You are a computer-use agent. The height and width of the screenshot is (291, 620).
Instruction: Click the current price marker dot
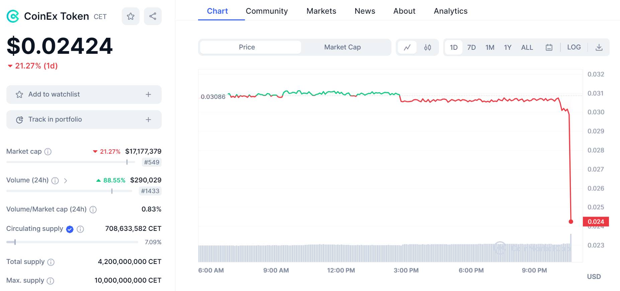click(571, 222)
